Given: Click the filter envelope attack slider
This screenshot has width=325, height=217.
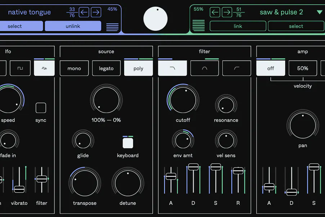Looking at the screenshot, I should point(171,176).
